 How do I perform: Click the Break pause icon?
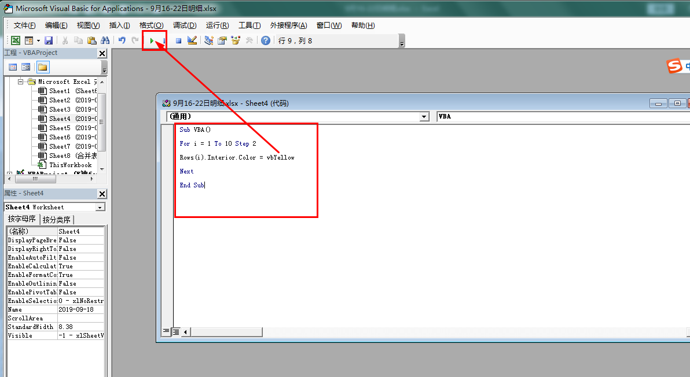pyautogui.click(x=164, y=40)
